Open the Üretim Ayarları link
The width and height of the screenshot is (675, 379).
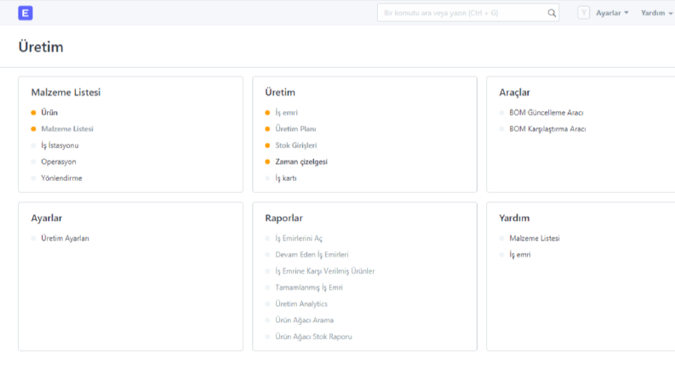pos(65,238)
